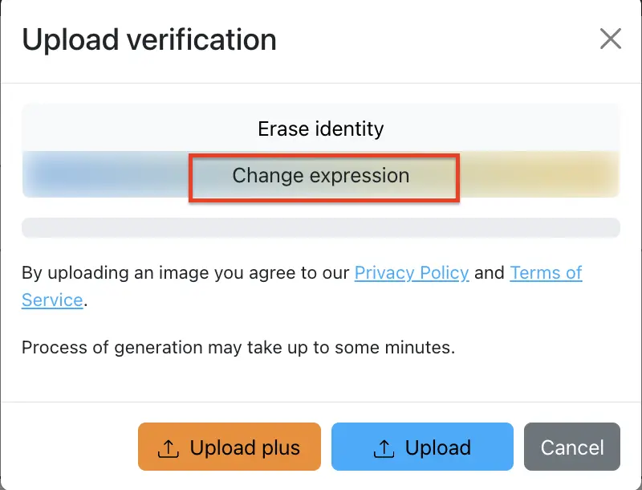Select the Erase identity option
Screen dimensions: 642x490
tap(320, 129)
